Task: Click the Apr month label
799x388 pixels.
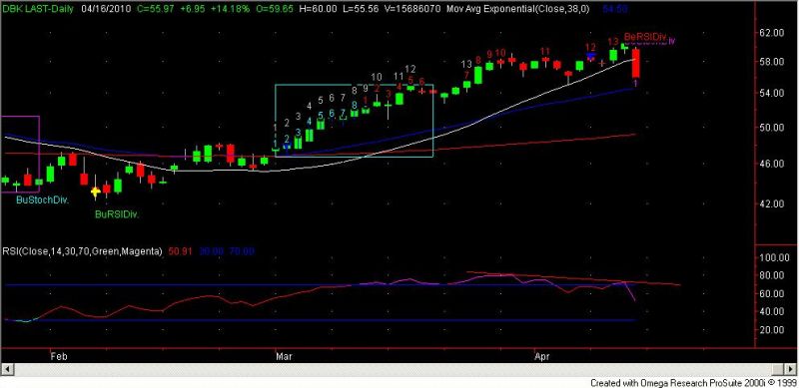Action: [542, 356]
